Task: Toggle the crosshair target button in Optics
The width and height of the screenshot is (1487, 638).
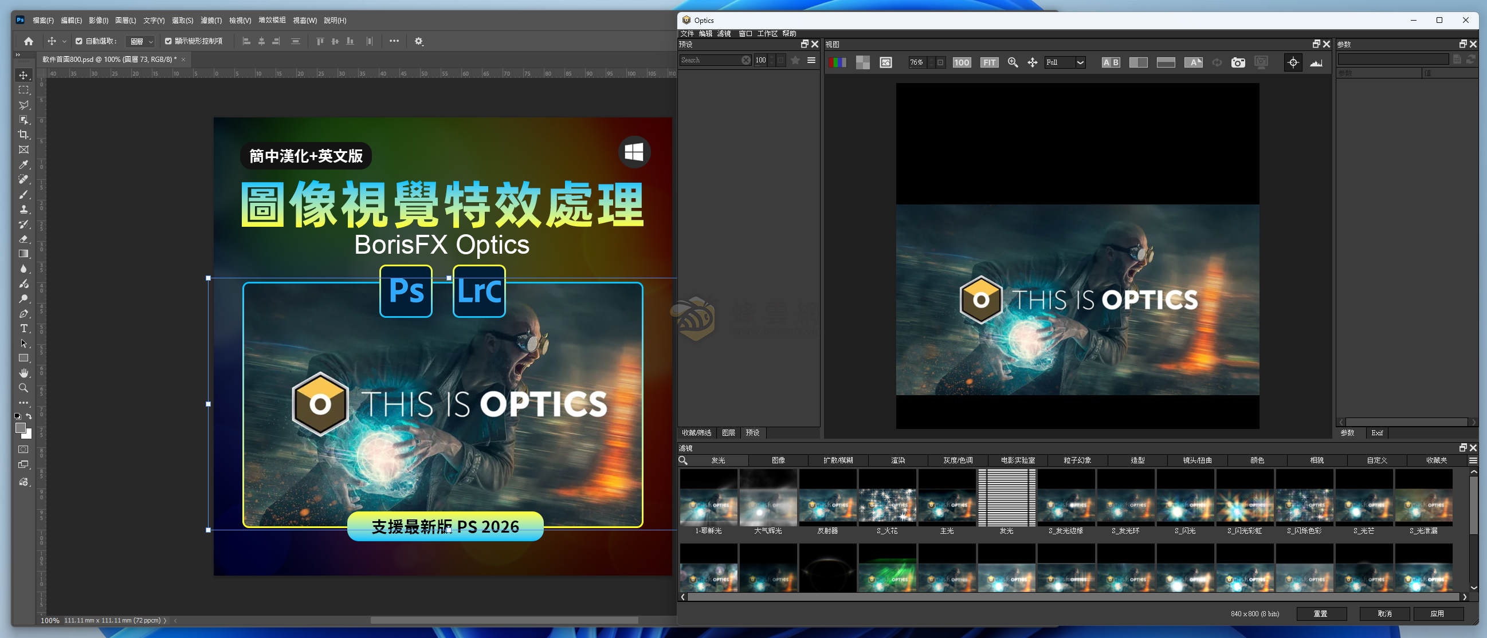Action: [1293, 62]
